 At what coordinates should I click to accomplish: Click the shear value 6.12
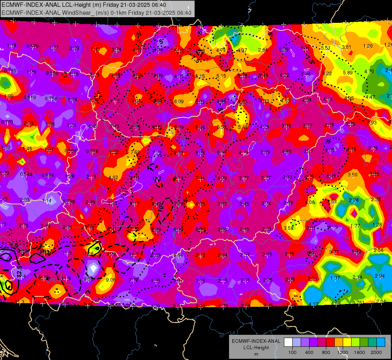tap(115, 101)
